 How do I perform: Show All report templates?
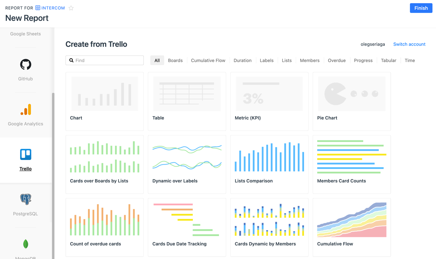[x=157, y=60]
